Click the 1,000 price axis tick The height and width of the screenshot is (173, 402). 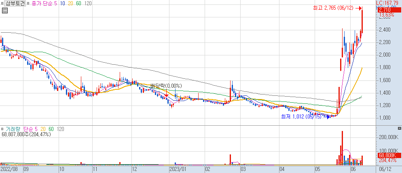pyautogui.click(x=385, y=118)
